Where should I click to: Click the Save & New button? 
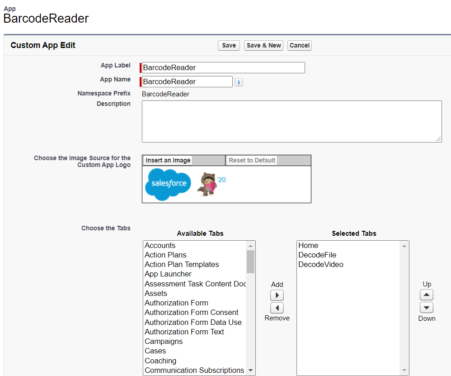[x=263, y=45]
